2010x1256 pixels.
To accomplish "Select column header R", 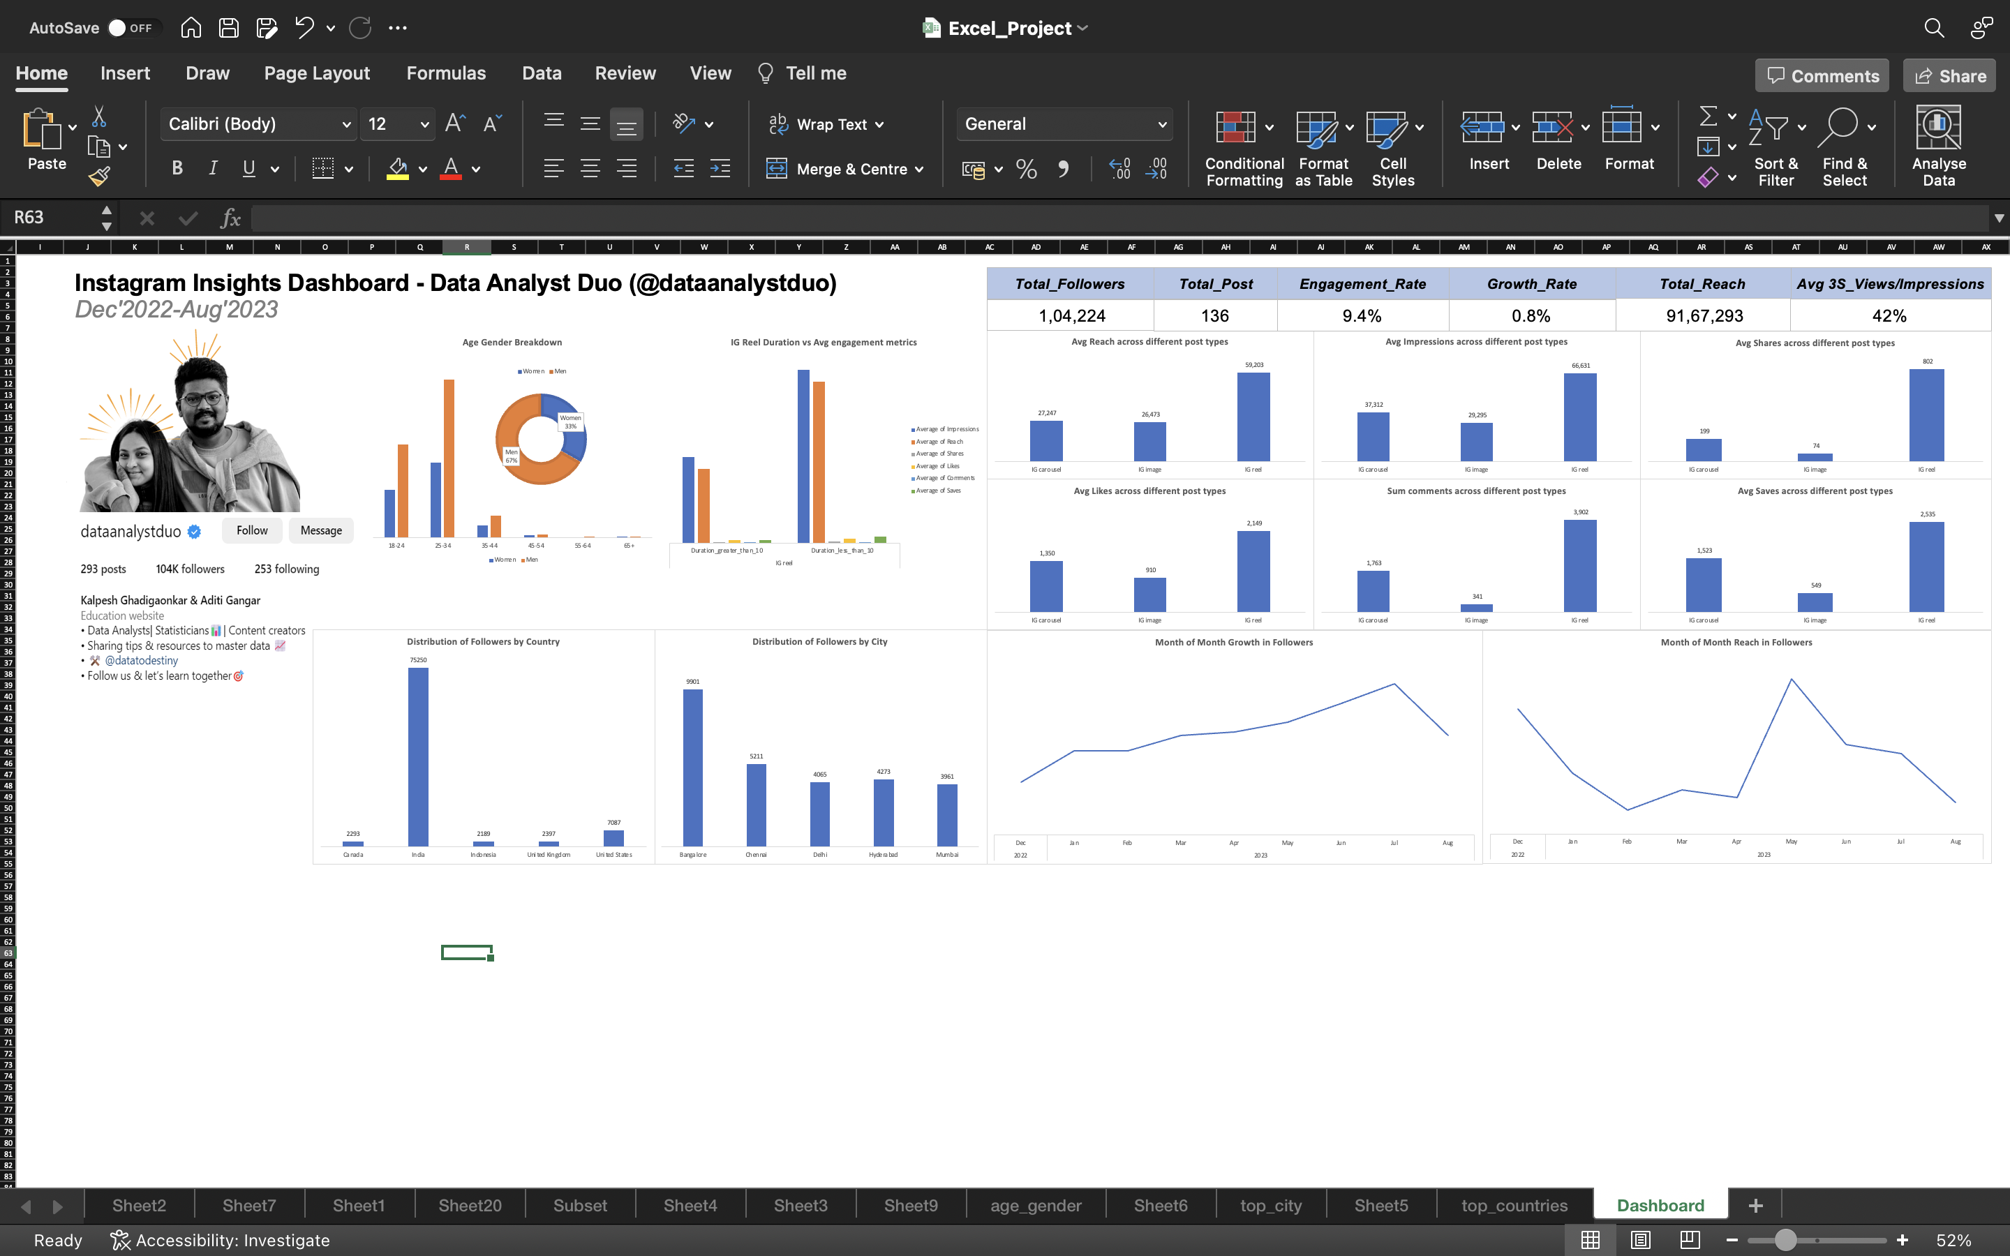I will coord(467,247).
